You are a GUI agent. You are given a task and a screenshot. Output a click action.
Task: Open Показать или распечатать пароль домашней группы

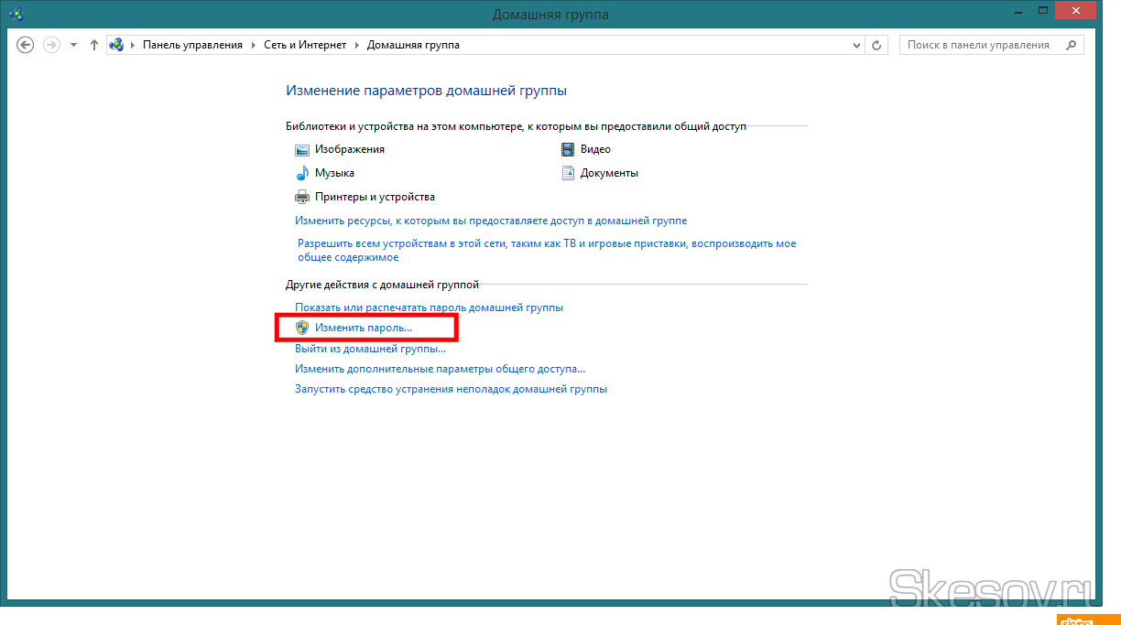coord(429,307)
